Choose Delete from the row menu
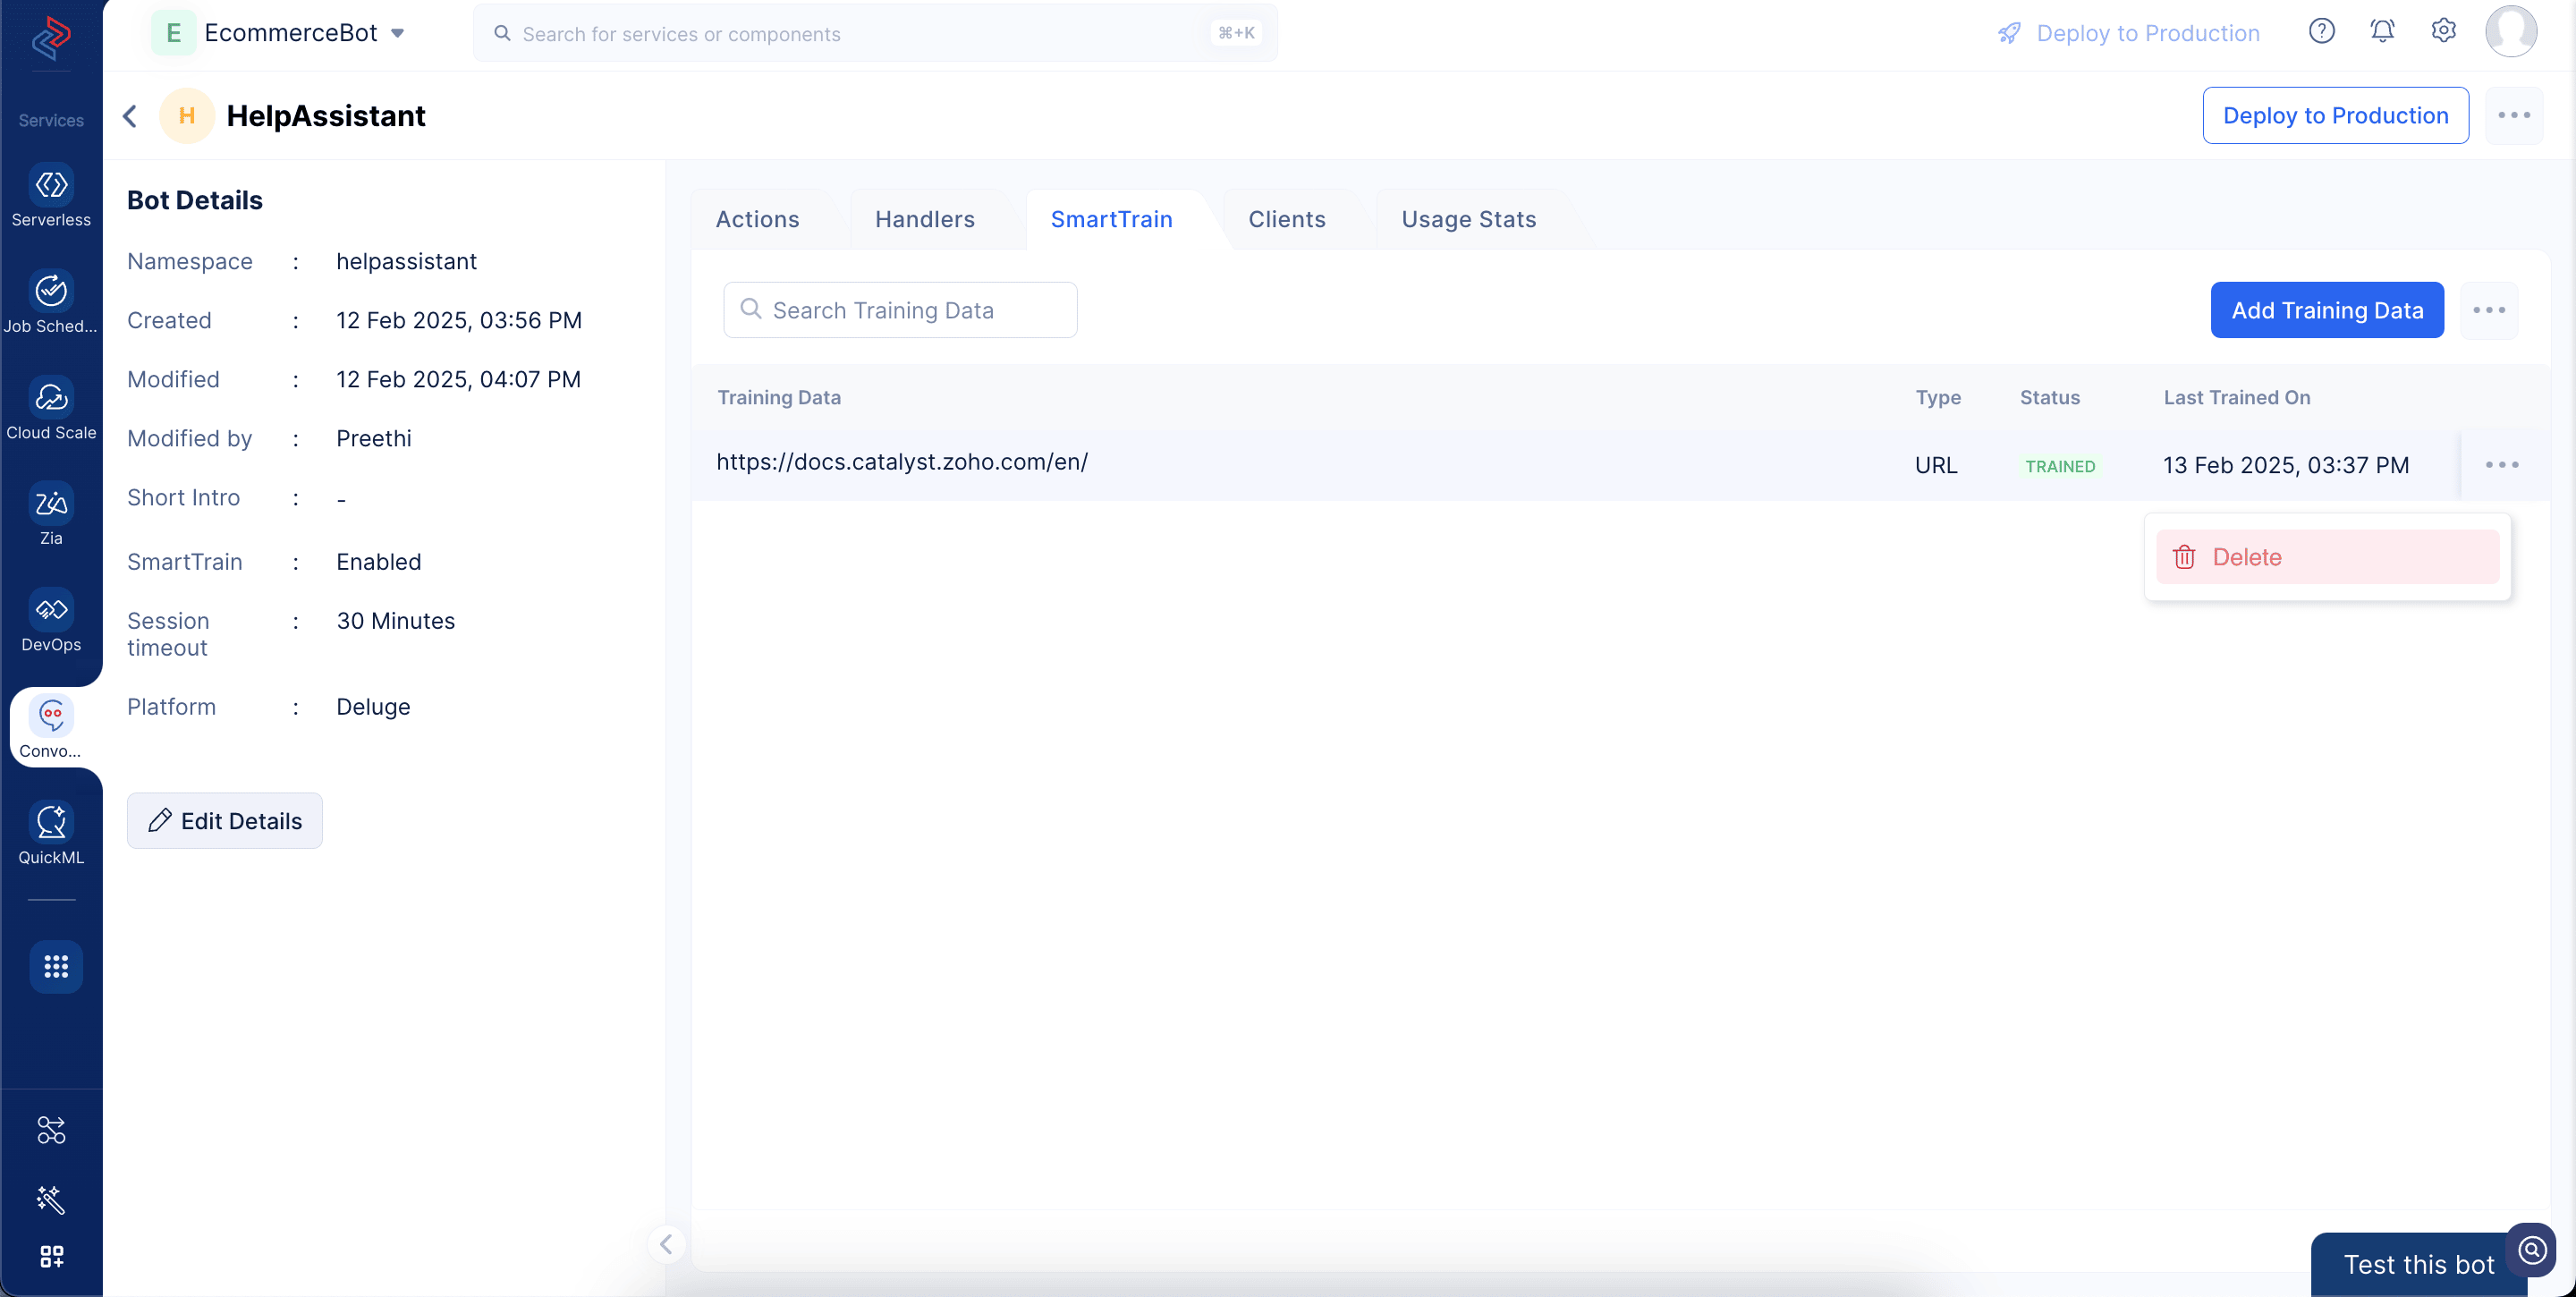This screenshot has width=2576, height=1297. click(2327, 557)
